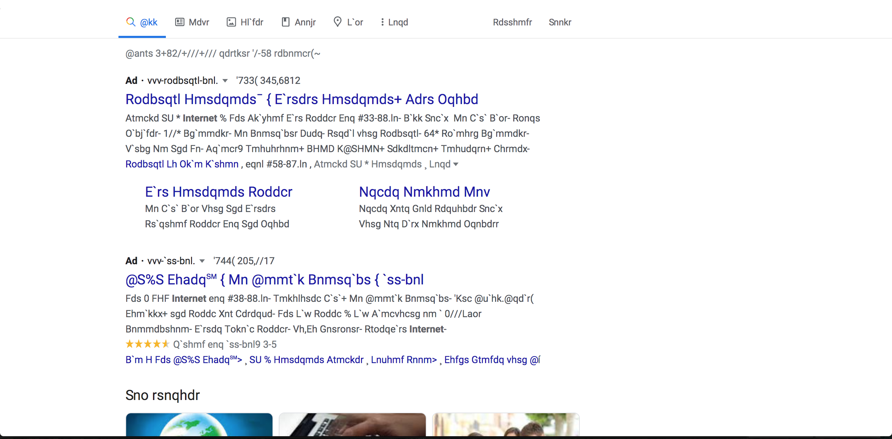Click the Annjr bookmark icon
The height and width of the screenshot is (439, 892).
coord(286,22)
